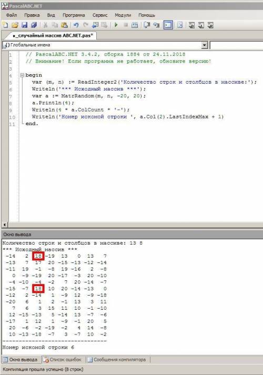Open the Файл menu
Viewport: 263px width, 375px height.
pyautogui.click(x=12, y=15)
